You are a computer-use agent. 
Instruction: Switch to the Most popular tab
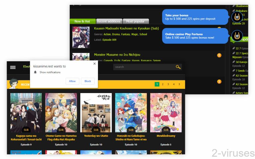point(135,22)
